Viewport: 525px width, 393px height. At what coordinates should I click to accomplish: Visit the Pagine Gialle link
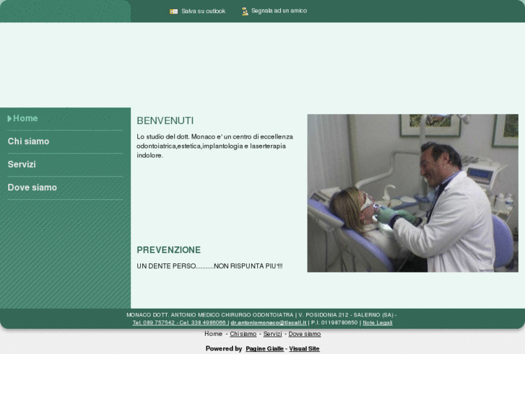264,348
